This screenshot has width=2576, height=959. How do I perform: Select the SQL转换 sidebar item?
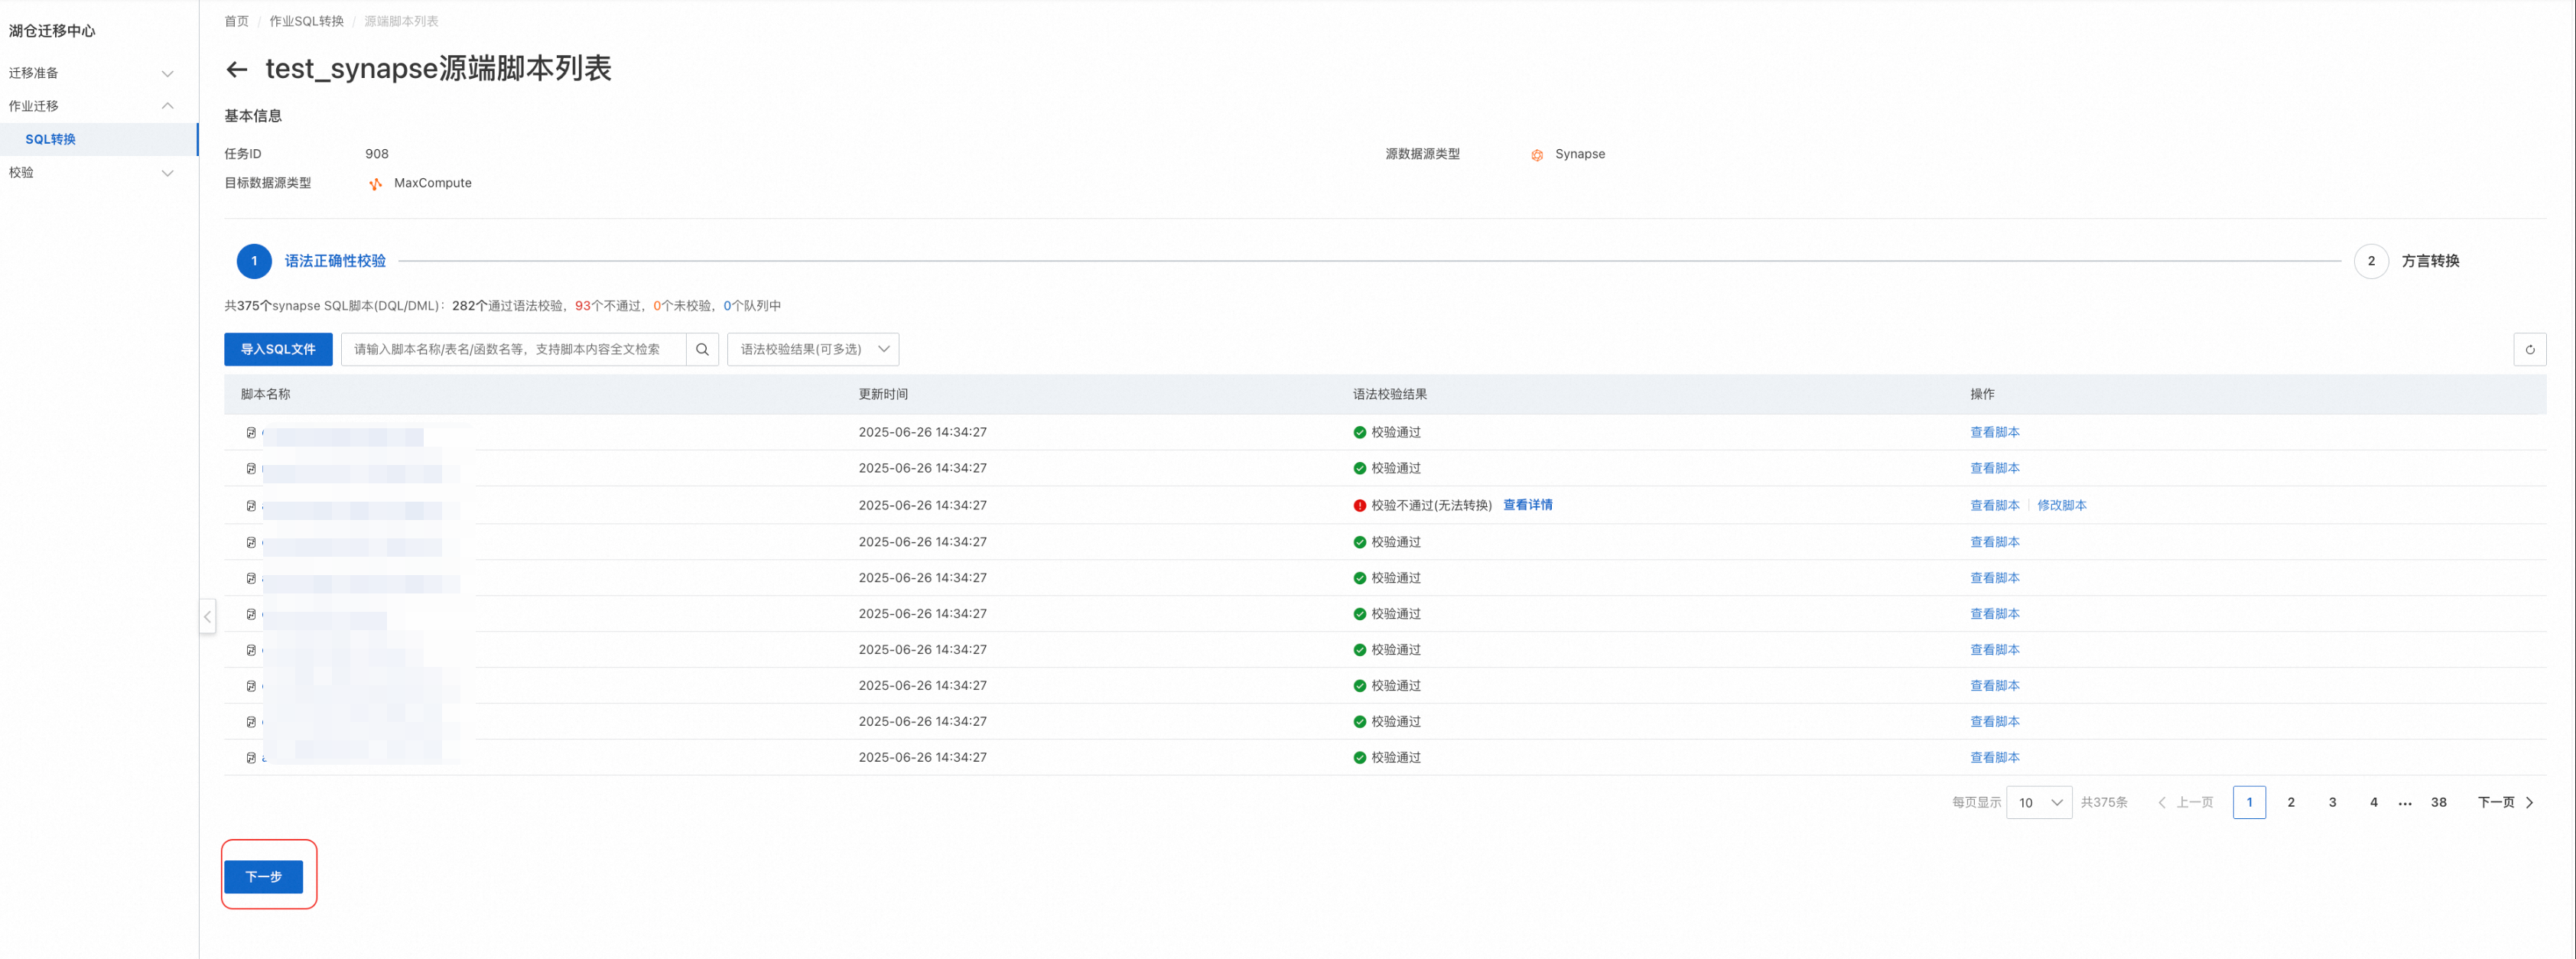99,139
